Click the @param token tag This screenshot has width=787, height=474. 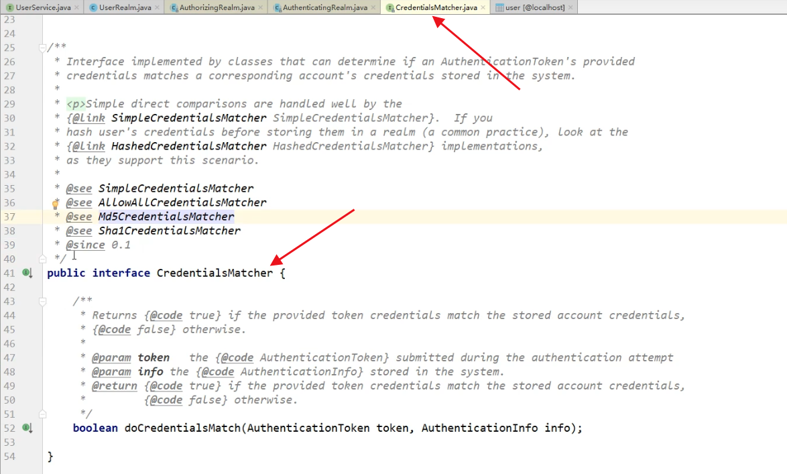(131, 357)
